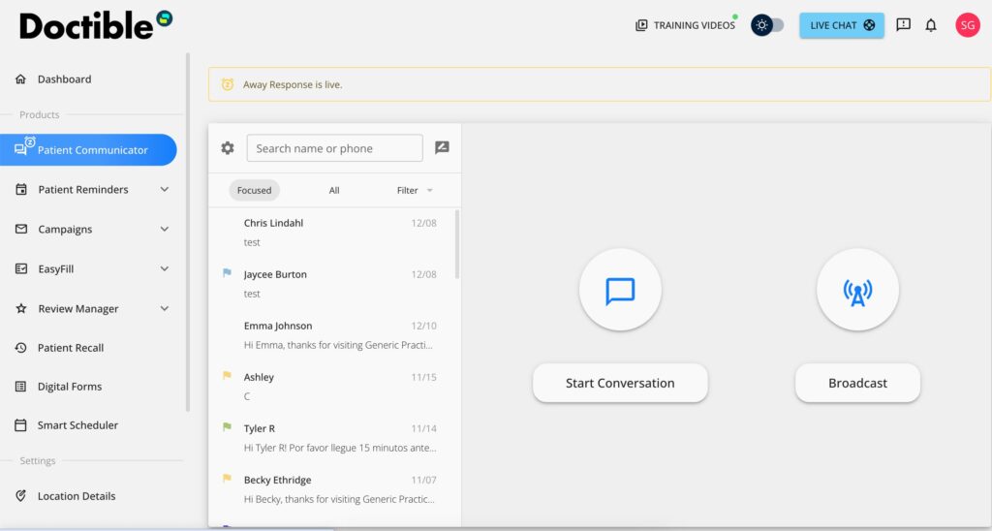Go to Dashboard in the sidebar
Image resolution: width=992 pixels, height=531 pixels.
pyautogui.click(x=64, y=79)
